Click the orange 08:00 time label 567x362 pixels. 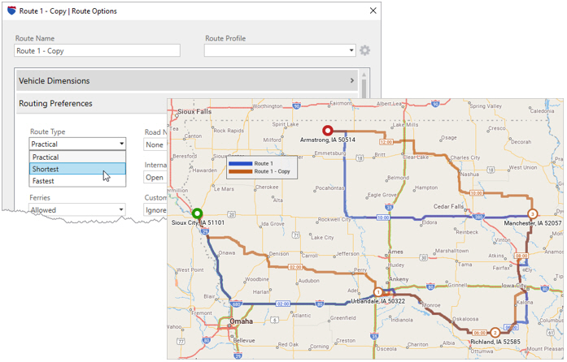click(x=521, y=256)
